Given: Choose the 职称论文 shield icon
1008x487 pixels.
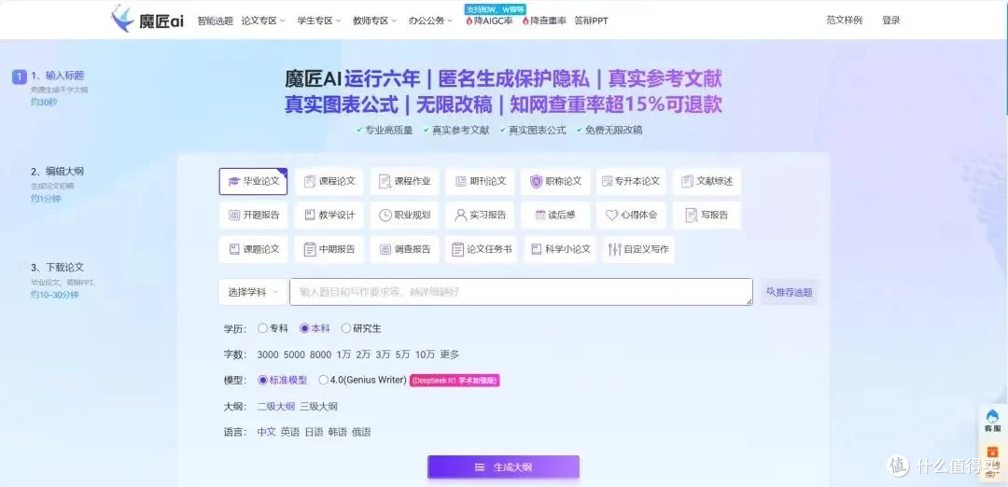Looking at the screenshot, I should pos(536,181).
